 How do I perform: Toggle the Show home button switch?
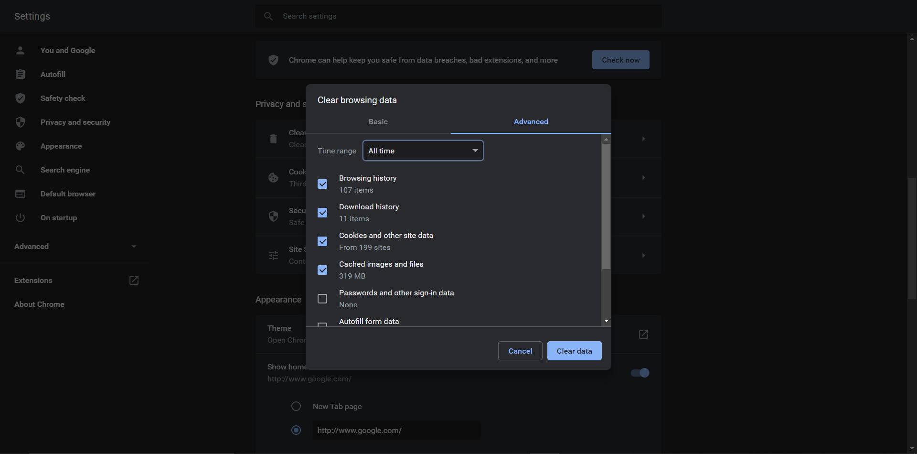click(640, 373)
